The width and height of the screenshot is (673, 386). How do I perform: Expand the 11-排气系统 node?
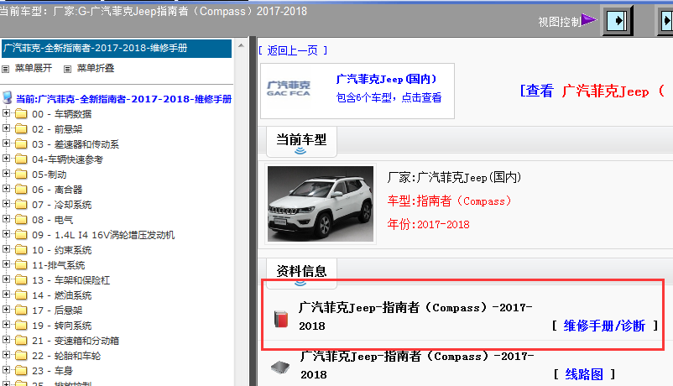click(6, 264)
